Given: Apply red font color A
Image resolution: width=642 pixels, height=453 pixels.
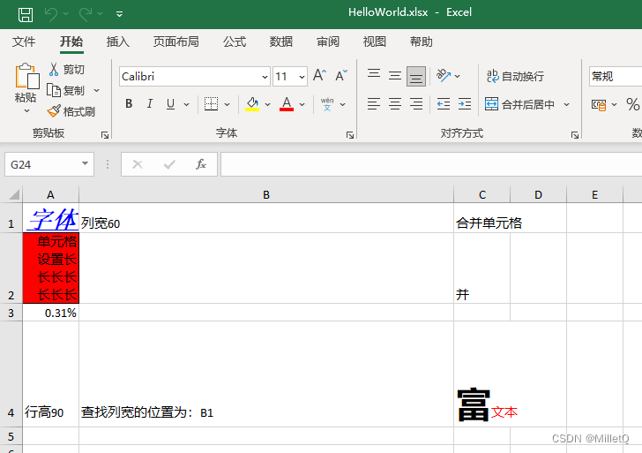Looking at the screenshot, I should click(x=287, y=103).
